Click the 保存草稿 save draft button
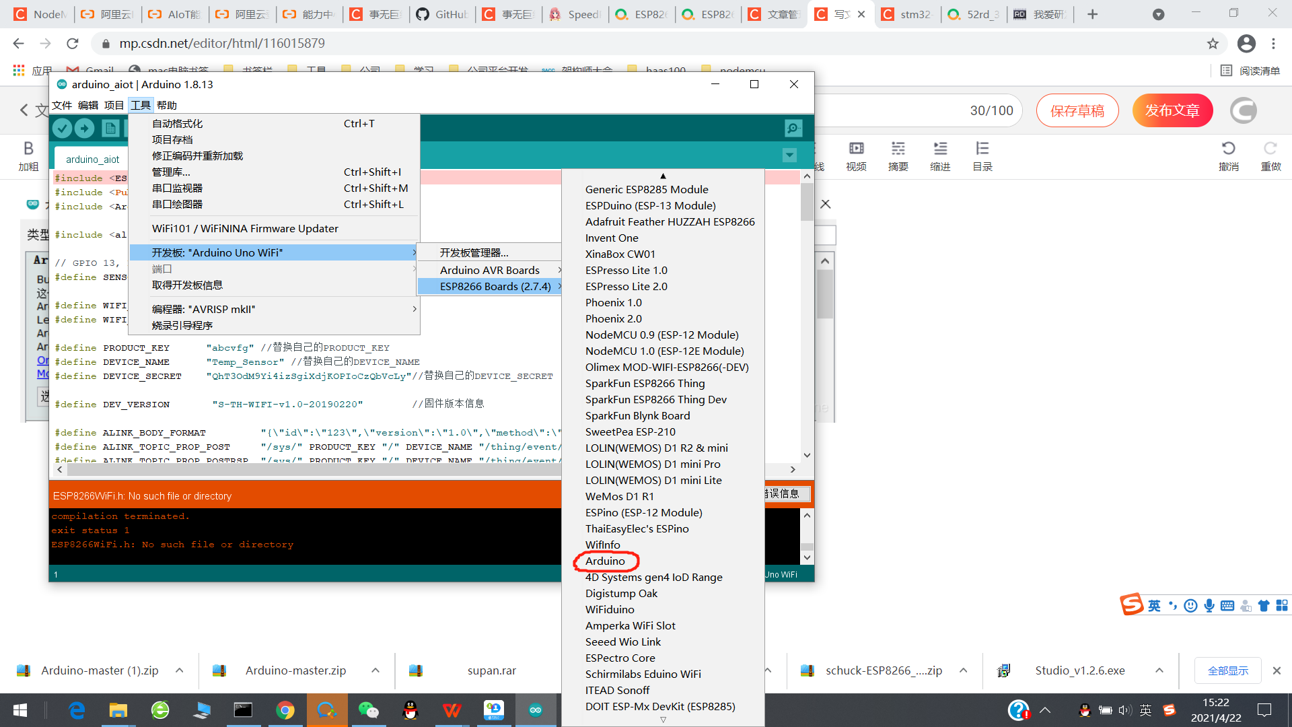1292x727 pixels. [x=1077, y=110]
